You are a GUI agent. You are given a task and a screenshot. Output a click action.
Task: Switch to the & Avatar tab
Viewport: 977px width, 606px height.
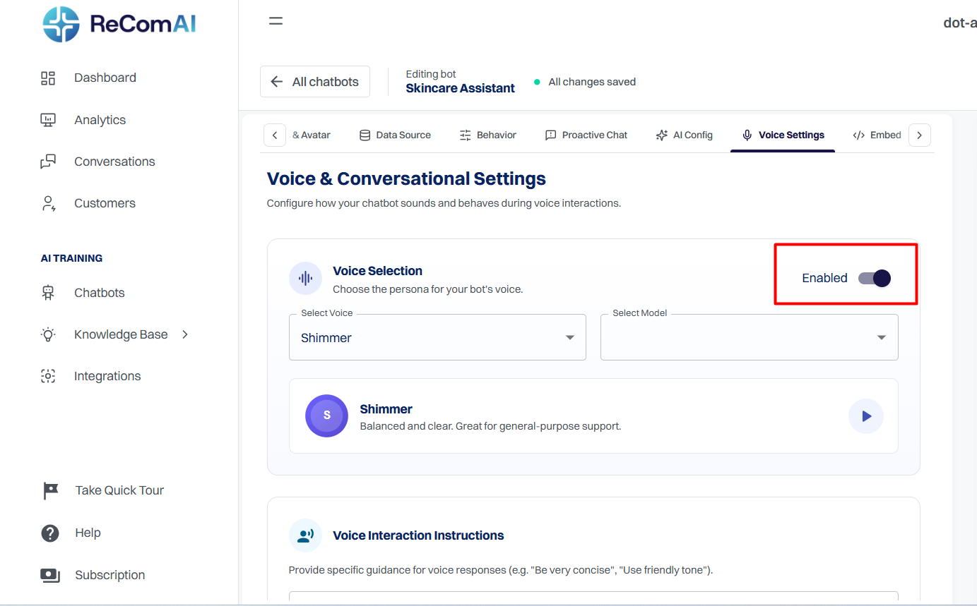click(312, 135)
